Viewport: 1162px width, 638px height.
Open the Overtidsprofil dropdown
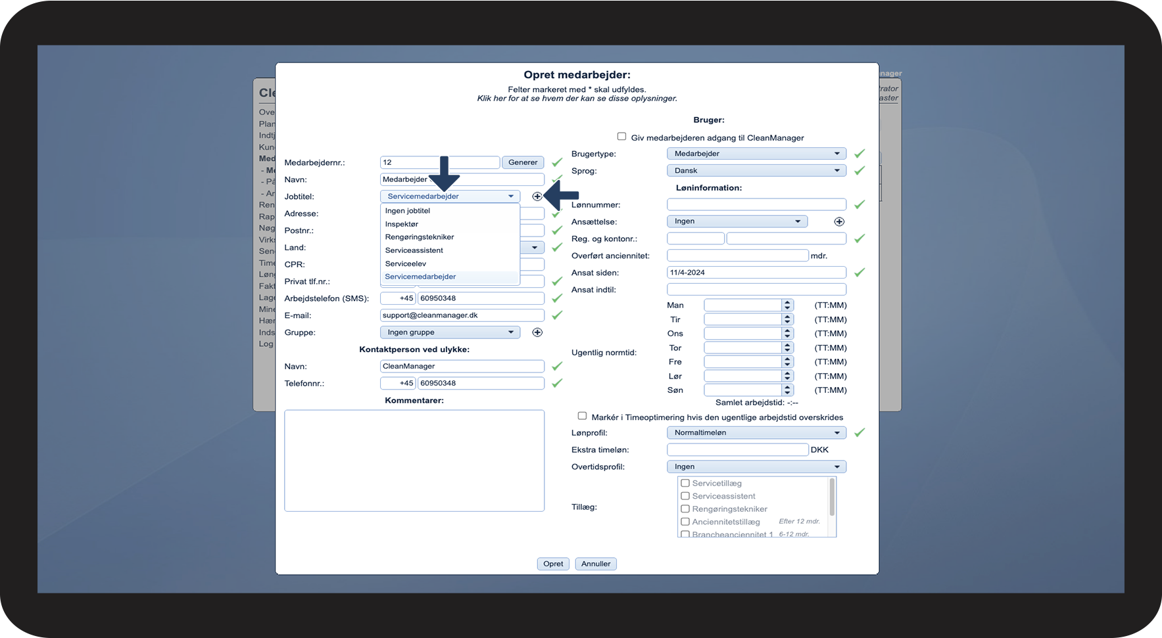pos(756,467)
